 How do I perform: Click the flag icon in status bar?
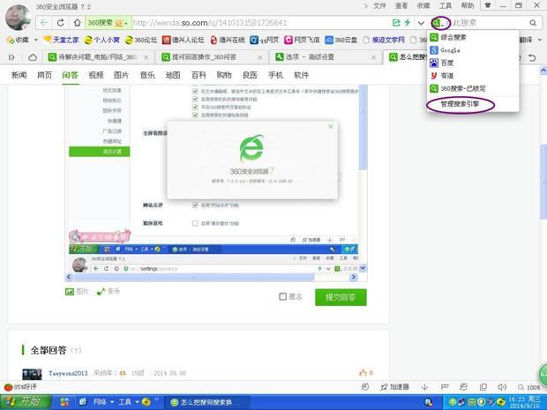[445, 387]
